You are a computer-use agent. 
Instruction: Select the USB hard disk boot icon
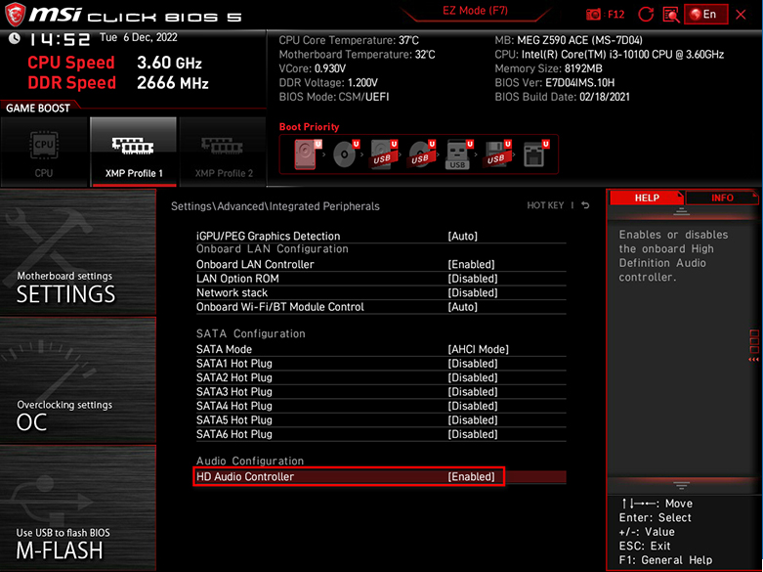click(x=383, y=154)
